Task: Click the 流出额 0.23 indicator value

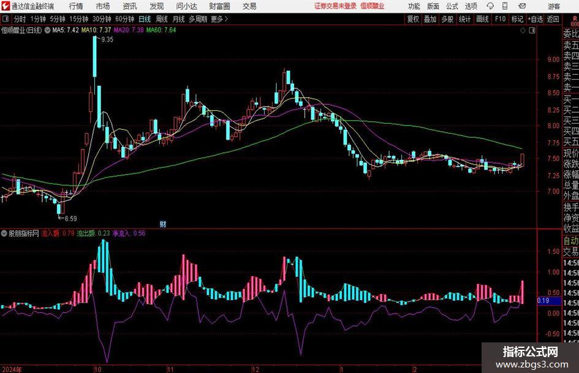Action: tap(93, 233)
